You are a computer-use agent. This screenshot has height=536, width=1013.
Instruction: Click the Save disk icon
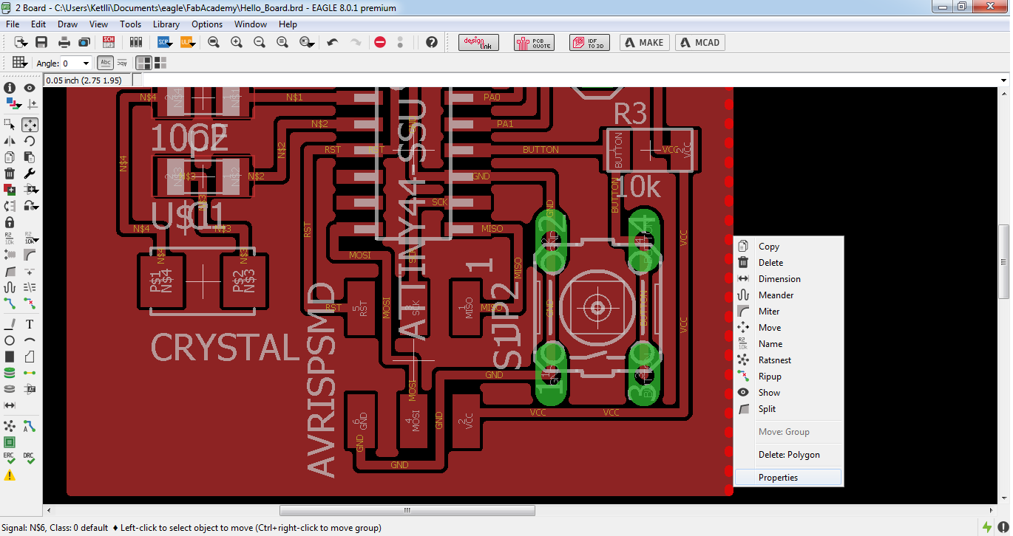41,42
